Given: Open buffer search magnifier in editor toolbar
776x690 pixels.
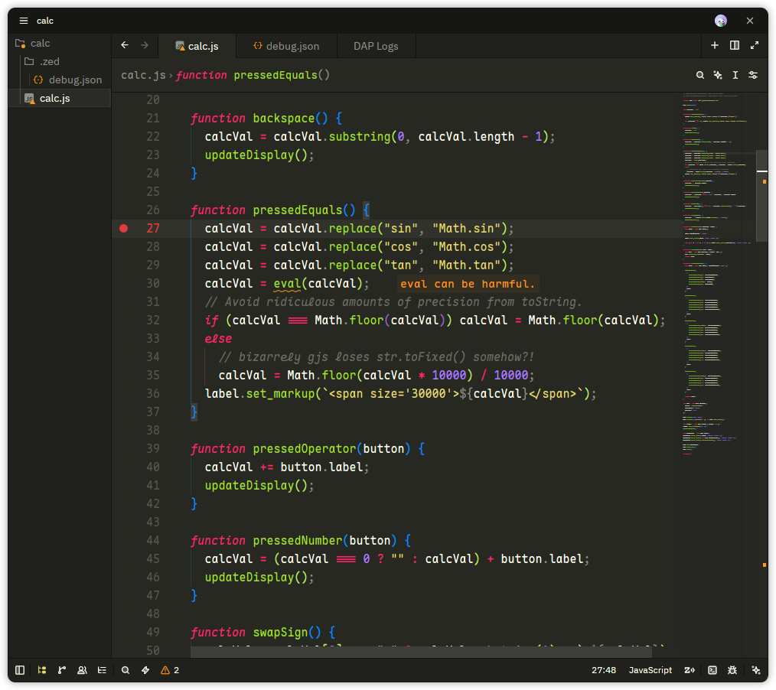Looking at the screenshot, I should [699, 75].
